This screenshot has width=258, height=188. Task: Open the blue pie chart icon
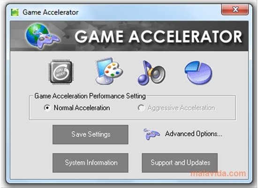pyautogui.click(x=198, y=72)
